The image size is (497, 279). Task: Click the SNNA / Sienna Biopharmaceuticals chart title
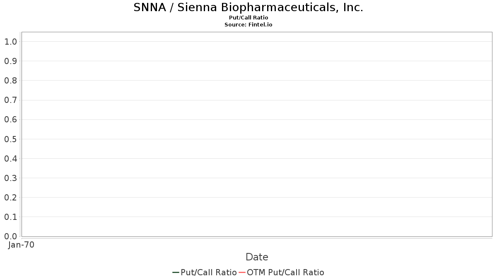point(248,7)
